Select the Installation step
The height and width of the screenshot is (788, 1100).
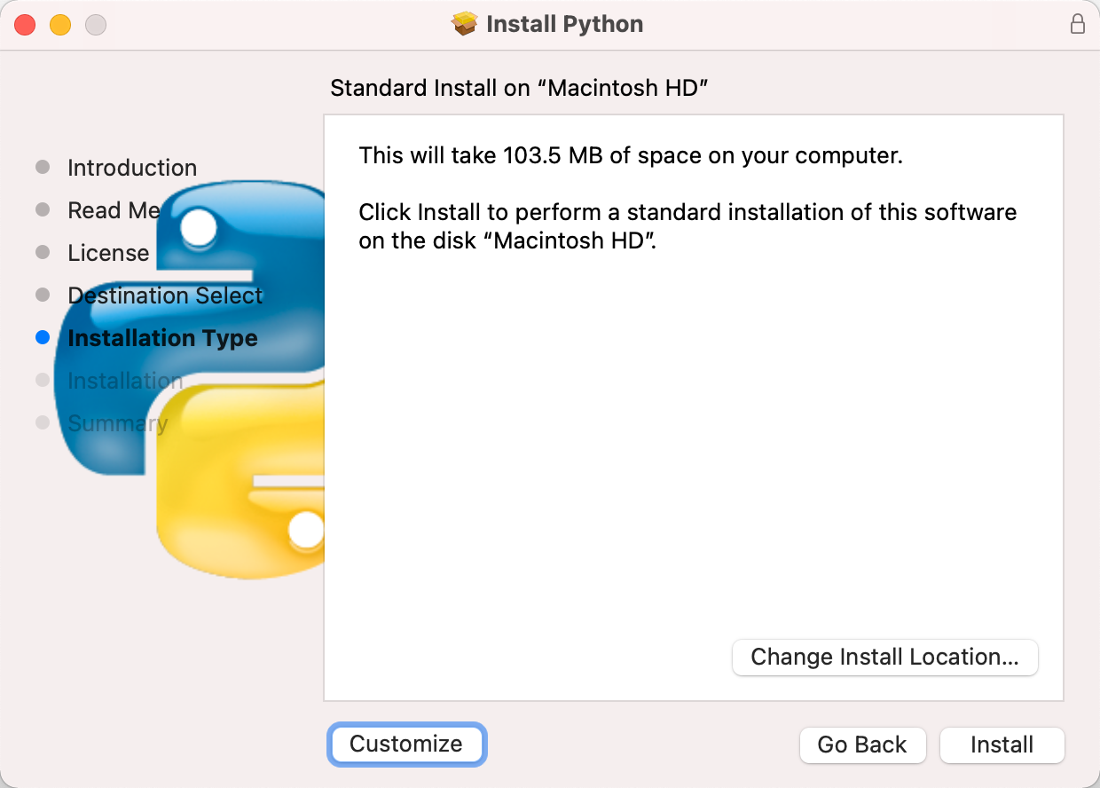[x=124, y=380]
